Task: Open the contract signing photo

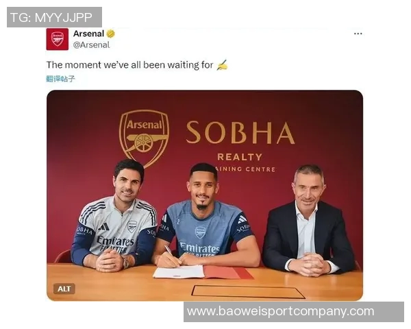Action: coord(205,195)
